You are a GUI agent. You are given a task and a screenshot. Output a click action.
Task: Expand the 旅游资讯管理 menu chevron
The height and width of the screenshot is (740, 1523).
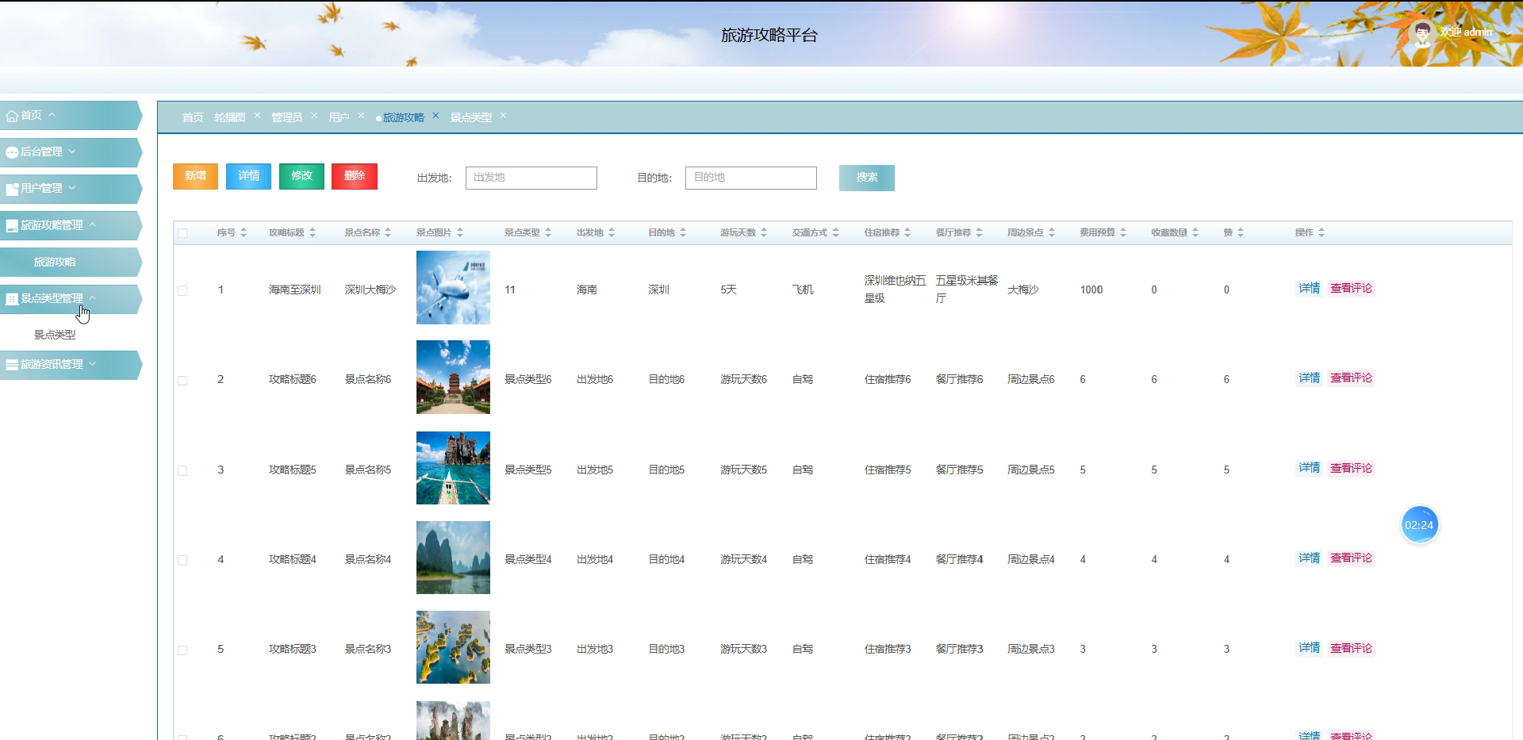93,364
